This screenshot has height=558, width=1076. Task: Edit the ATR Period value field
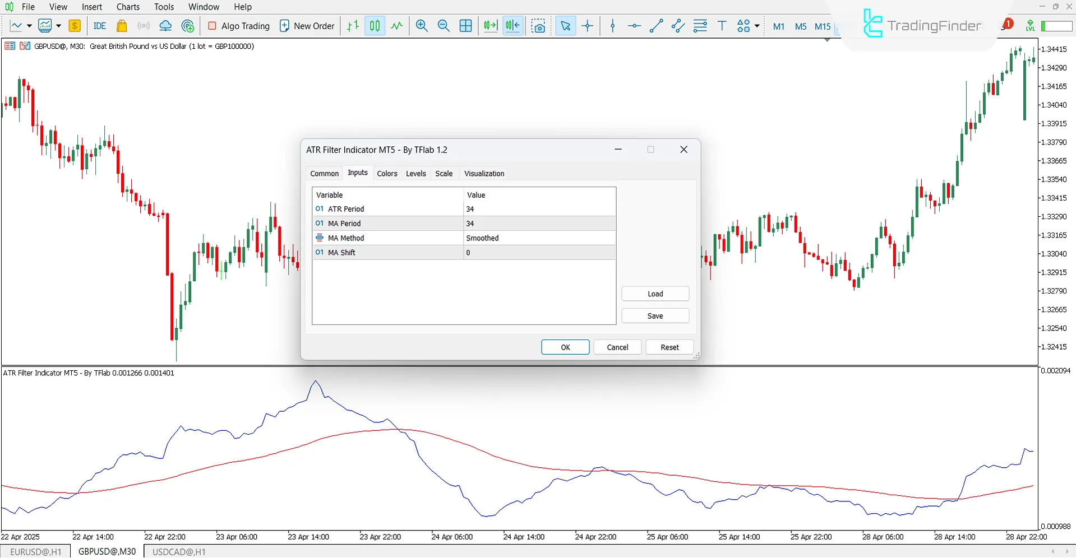click(539, 209)
